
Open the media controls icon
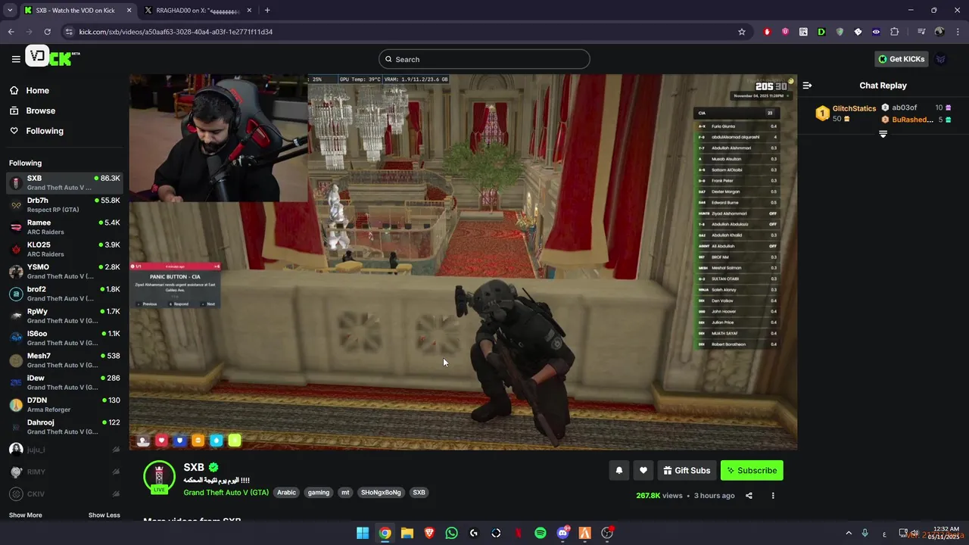tap(921, 32)
